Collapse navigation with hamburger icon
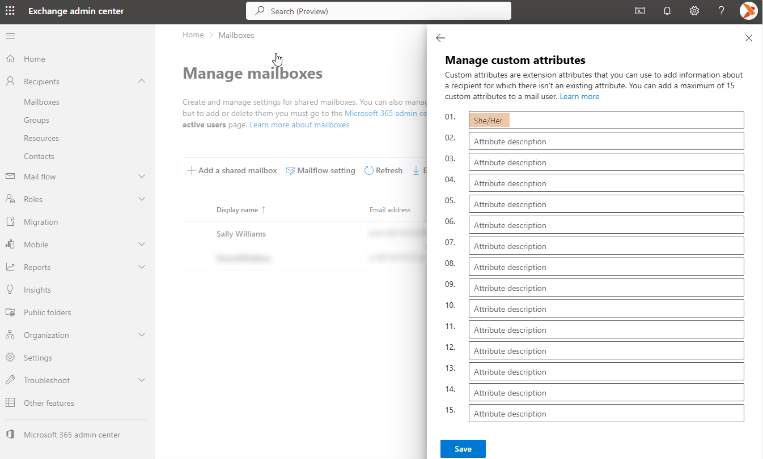 (10, 36)
